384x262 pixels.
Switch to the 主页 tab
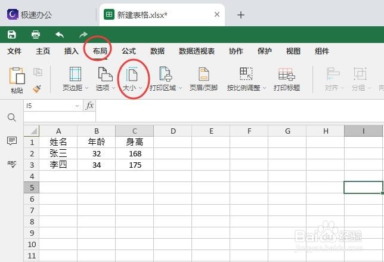[x=43, y=51]
